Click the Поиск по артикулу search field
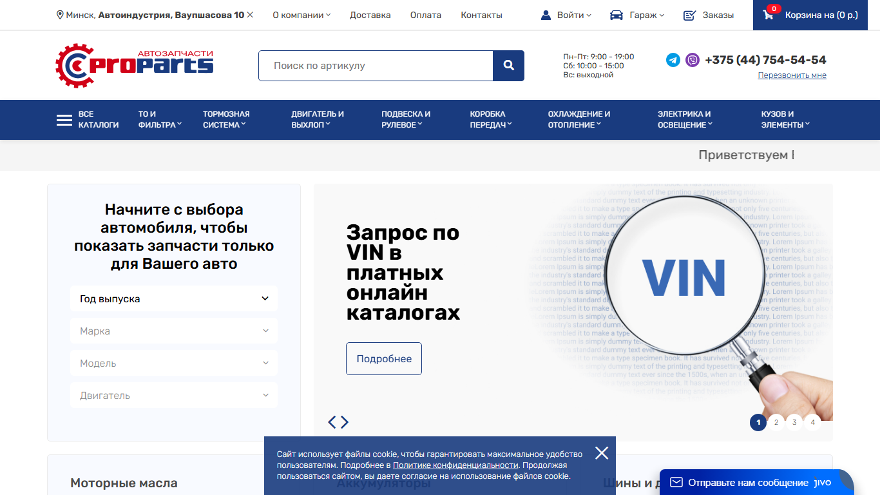880x495 pixels. 376,66
